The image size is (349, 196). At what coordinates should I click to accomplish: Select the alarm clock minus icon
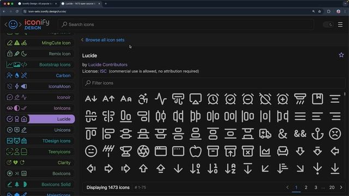pos(248,99)
